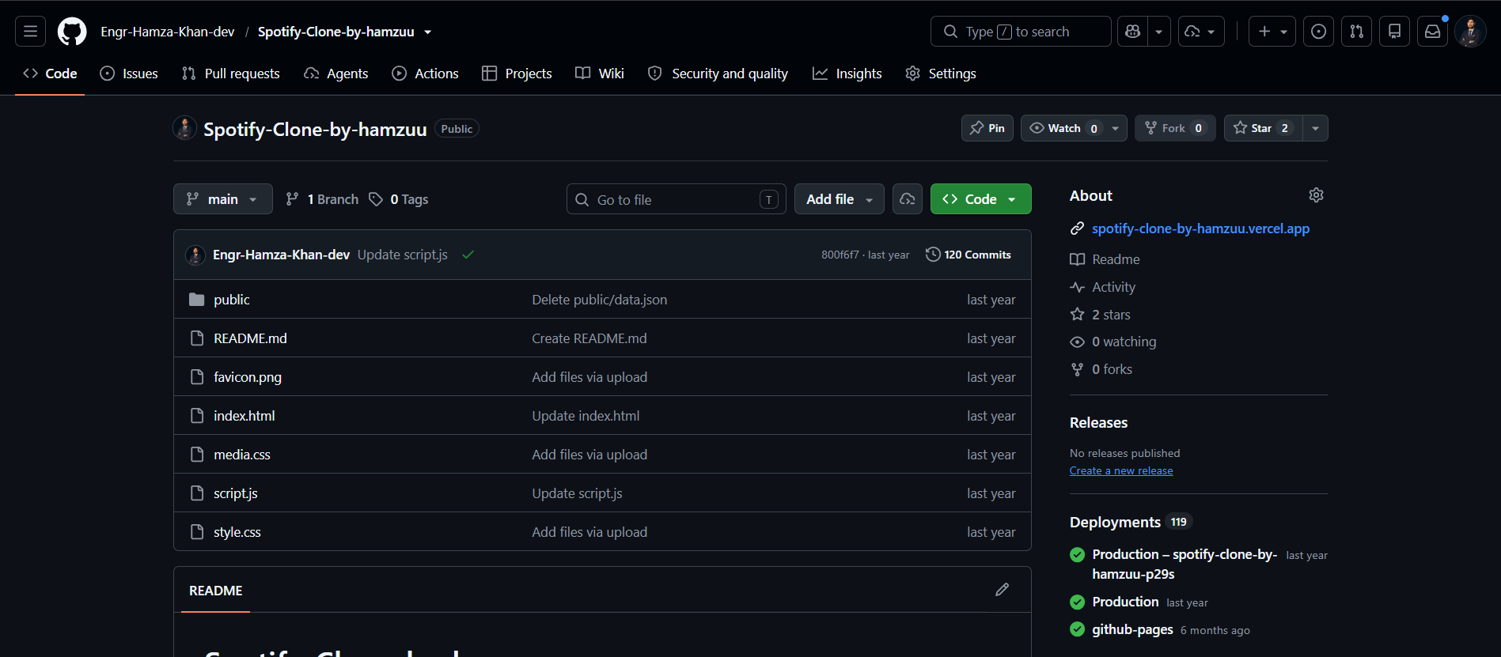Viewport: 1501px width, 657px height.
Task: Expand the Star lists dropdown
Action: [x=1315, y=128]
